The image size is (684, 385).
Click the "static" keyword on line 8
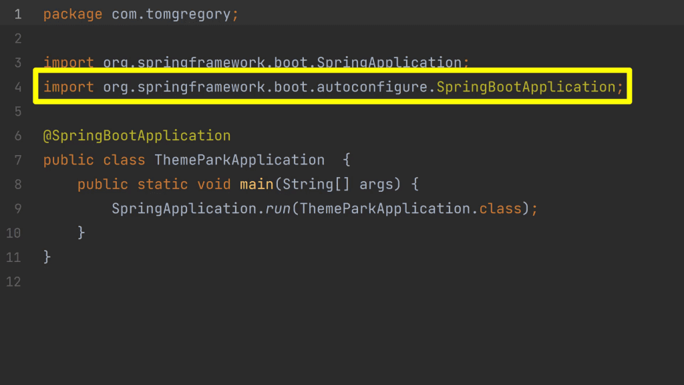pos(162,184)
